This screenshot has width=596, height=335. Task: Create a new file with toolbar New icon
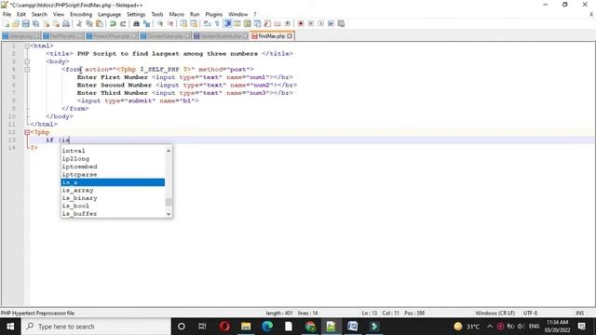tap(7, 23)
